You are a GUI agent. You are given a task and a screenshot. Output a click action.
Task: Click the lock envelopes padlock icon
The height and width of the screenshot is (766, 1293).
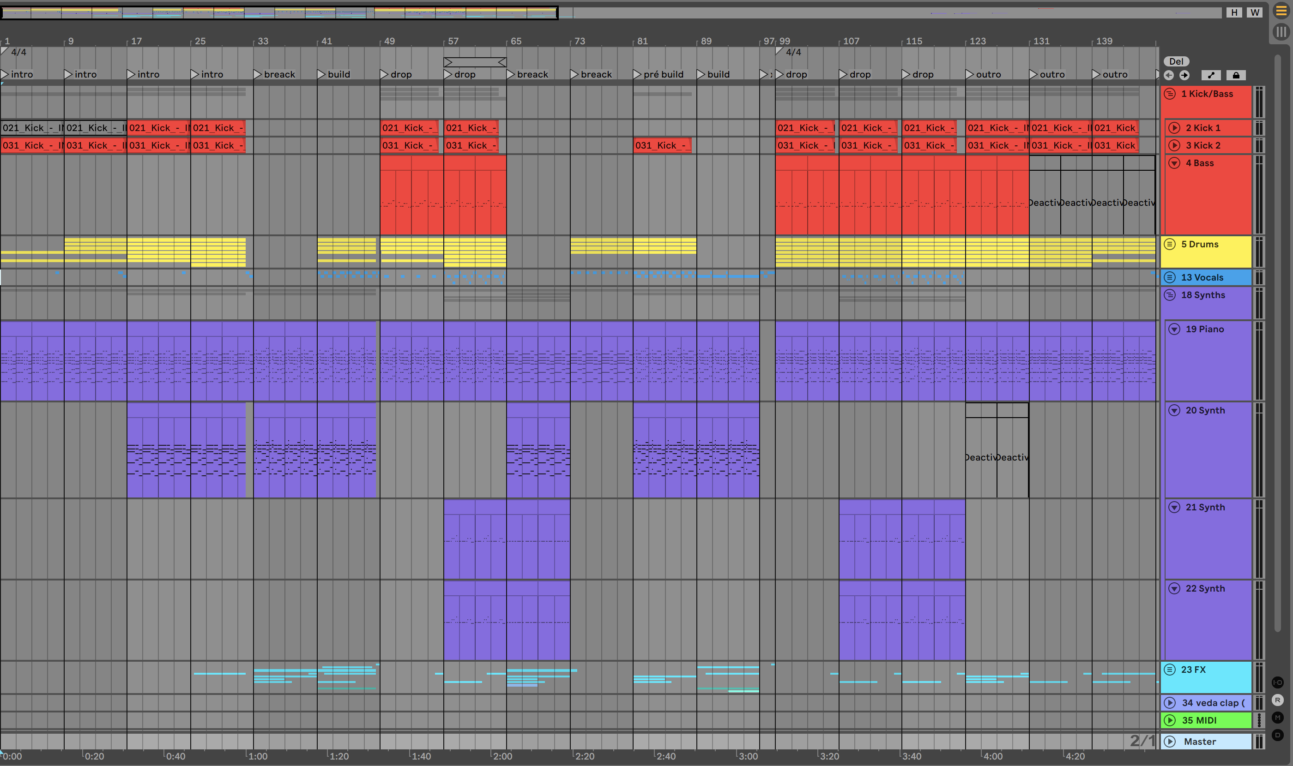coord(1236,75)
